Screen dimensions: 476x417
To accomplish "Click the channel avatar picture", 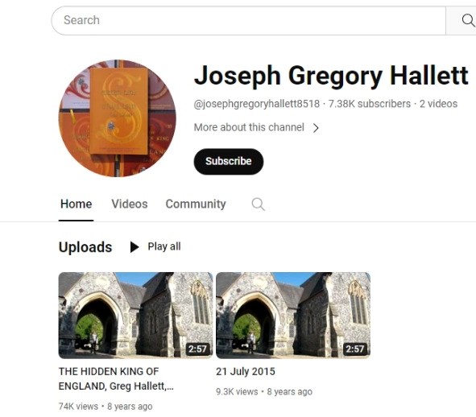I will pyautogui.click(x=118, y=118).
